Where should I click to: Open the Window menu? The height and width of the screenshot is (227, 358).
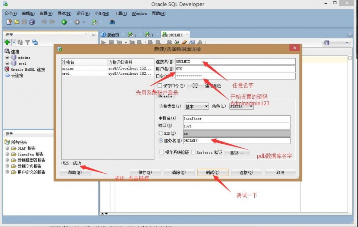[x=139, y=13]
